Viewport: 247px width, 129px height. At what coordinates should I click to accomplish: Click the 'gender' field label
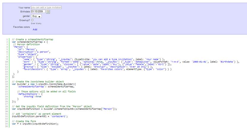[x=26, y=16]
